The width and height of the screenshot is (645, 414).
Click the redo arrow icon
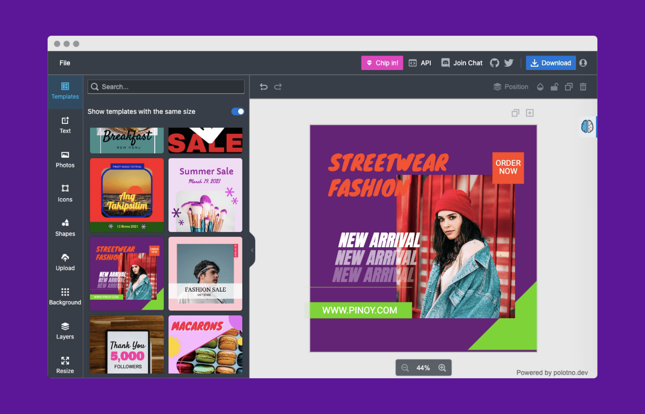click(278, 87)
